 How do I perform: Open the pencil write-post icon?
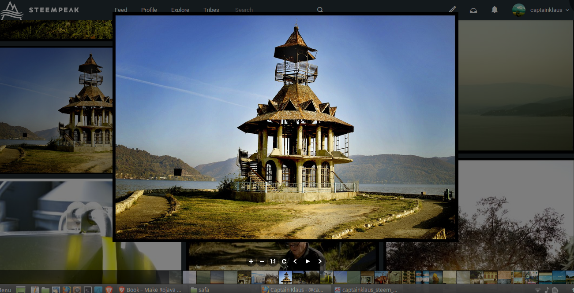click(452, 10)
